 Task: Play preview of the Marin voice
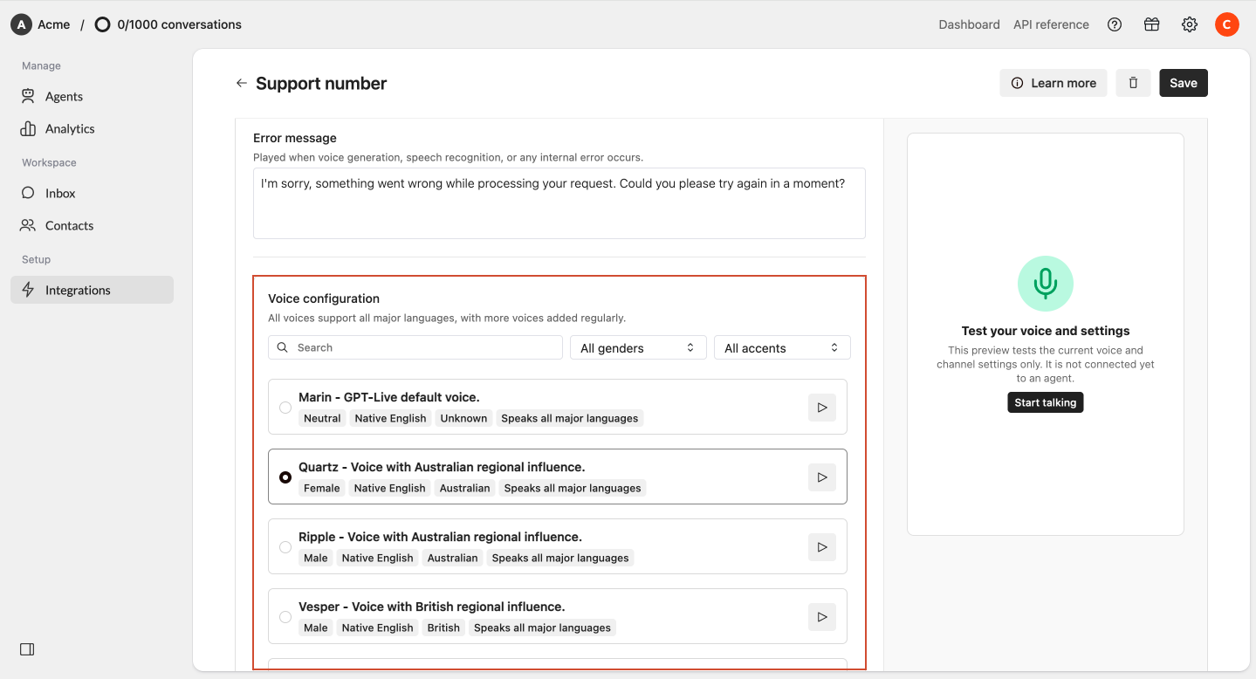(x=822, y=407)
